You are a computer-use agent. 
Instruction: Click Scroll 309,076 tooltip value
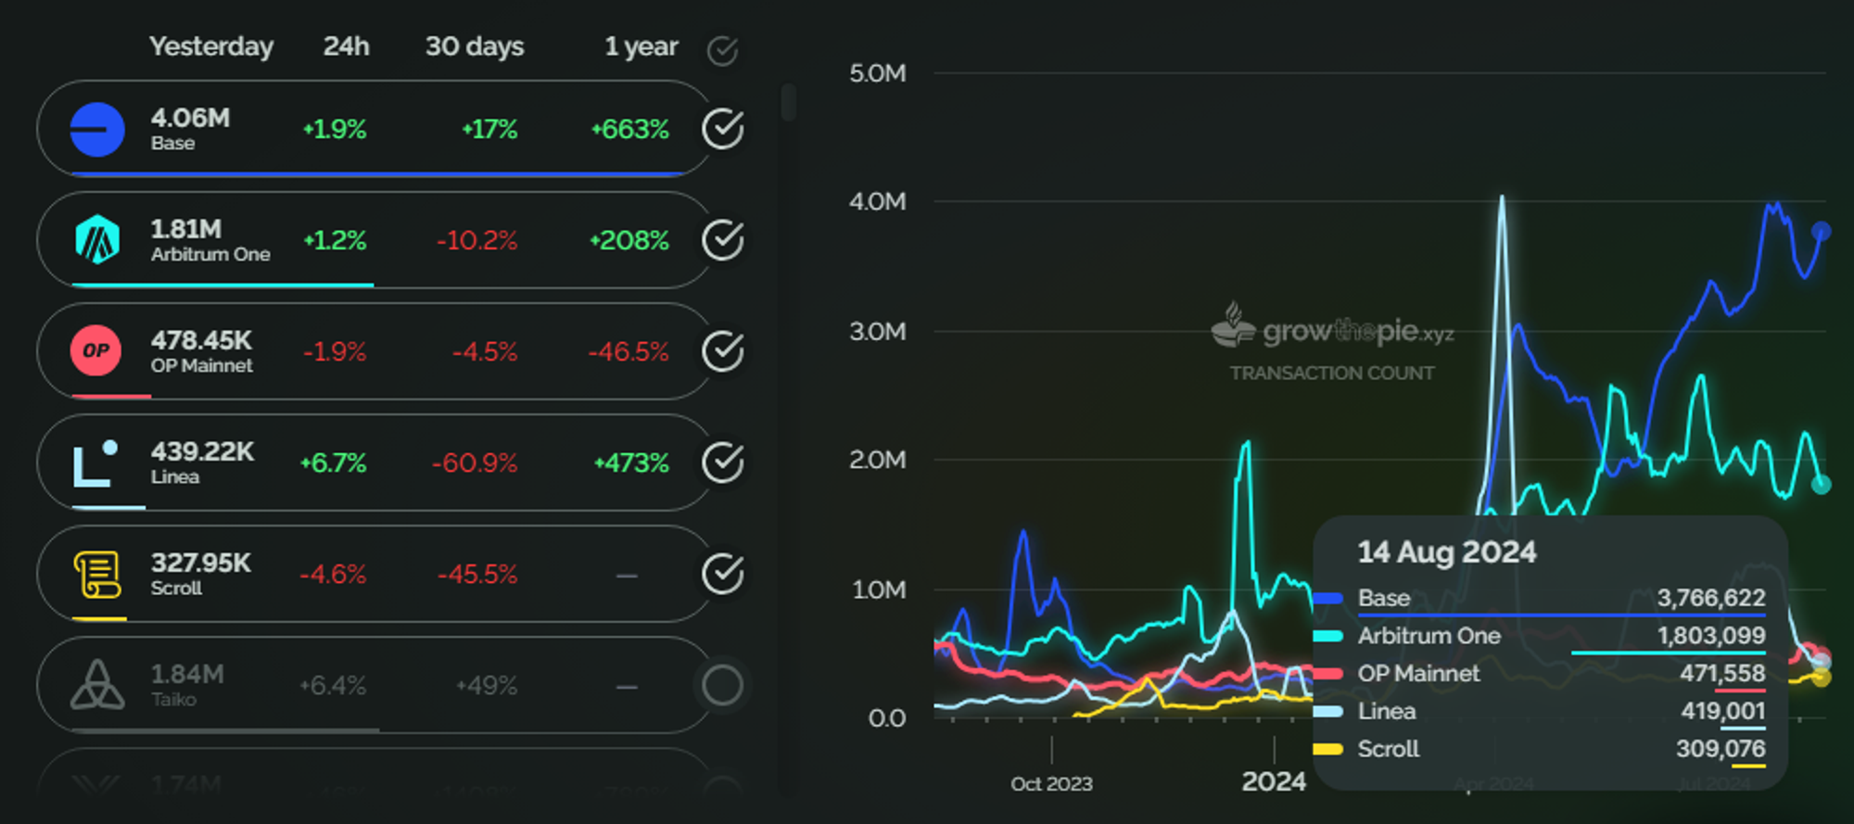(x=1721, y=749)
